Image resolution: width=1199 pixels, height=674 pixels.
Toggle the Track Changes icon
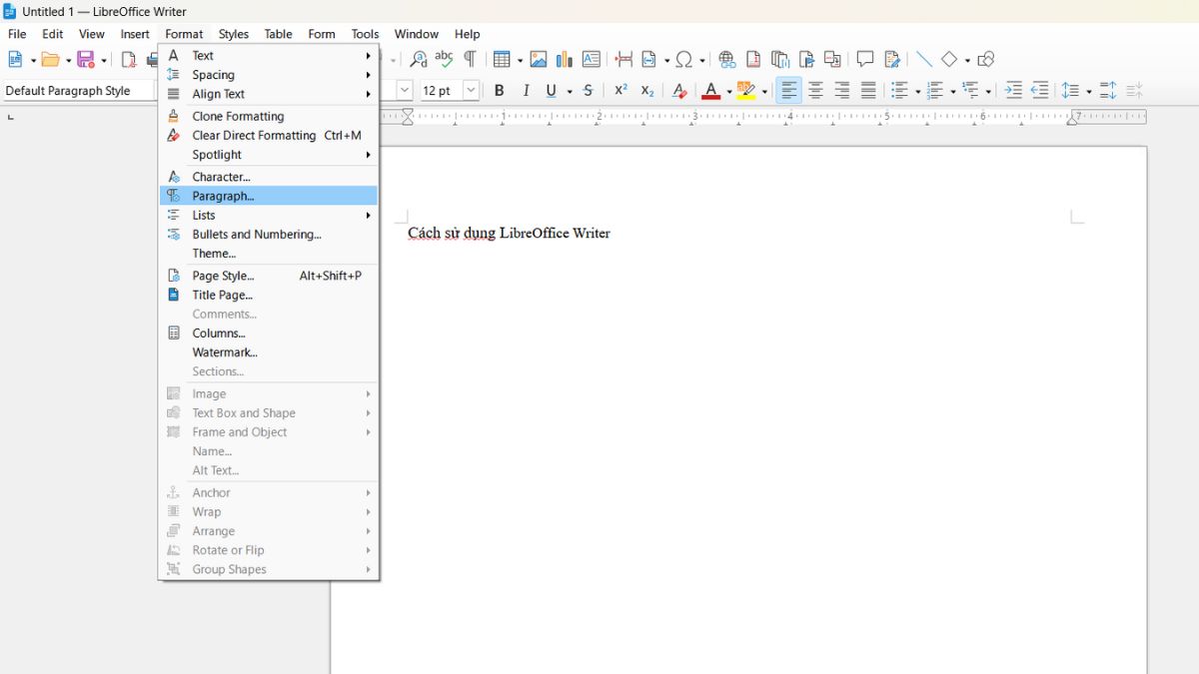892,59
